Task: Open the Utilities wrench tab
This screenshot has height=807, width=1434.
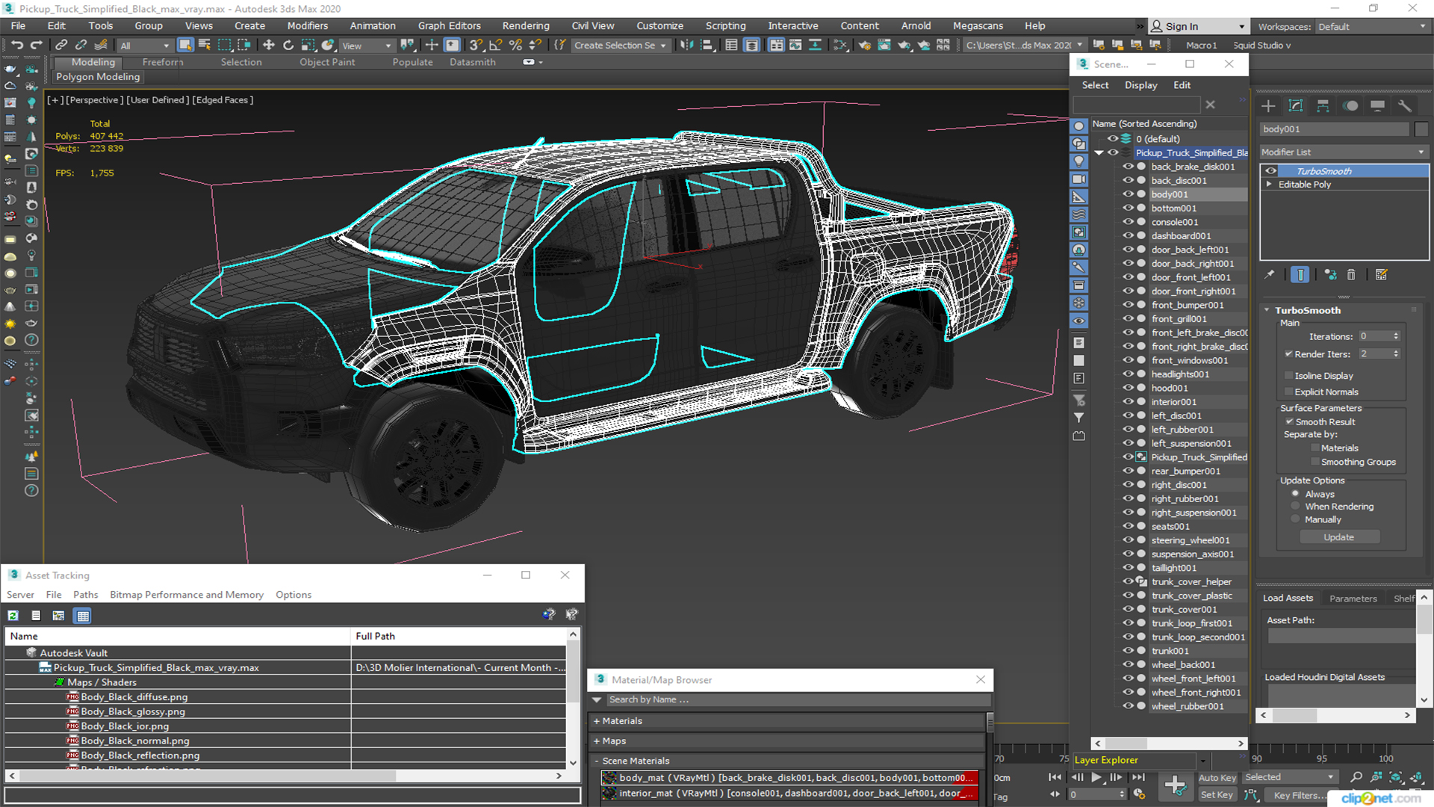Action: (1405, 106)
